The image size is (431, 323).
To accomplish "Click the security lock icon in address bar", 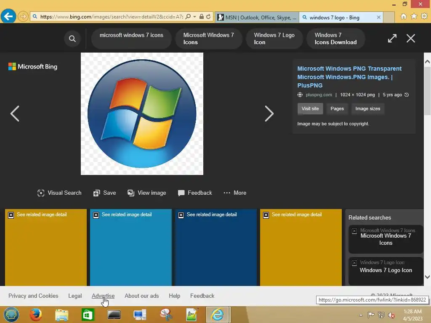I will tap(202, 17).
